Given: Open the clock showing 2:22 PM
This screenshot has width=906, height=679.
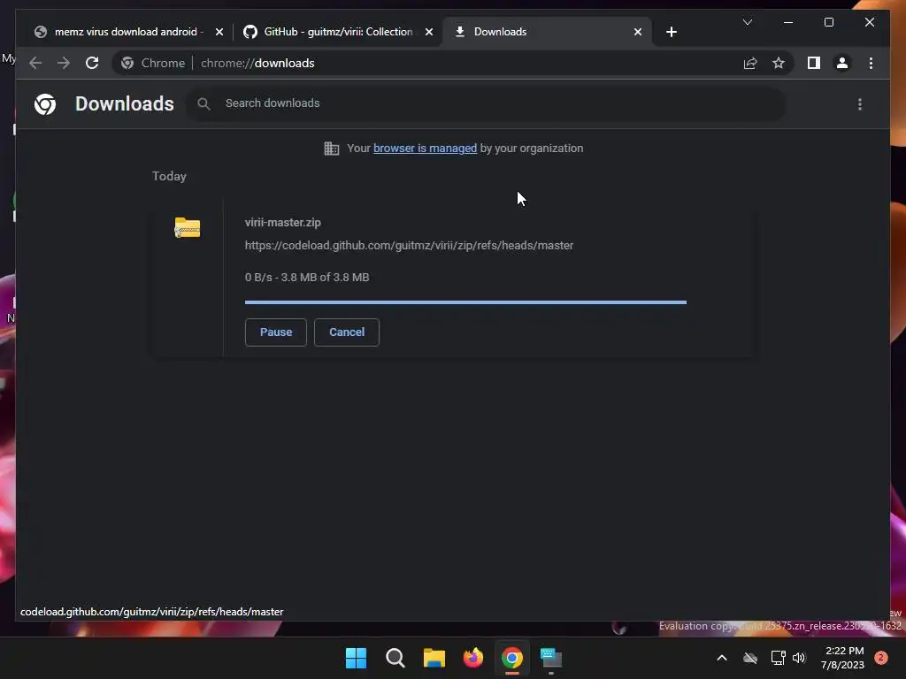Looking at the screenshot, I should pyautogui.click(x=842, y=658).
